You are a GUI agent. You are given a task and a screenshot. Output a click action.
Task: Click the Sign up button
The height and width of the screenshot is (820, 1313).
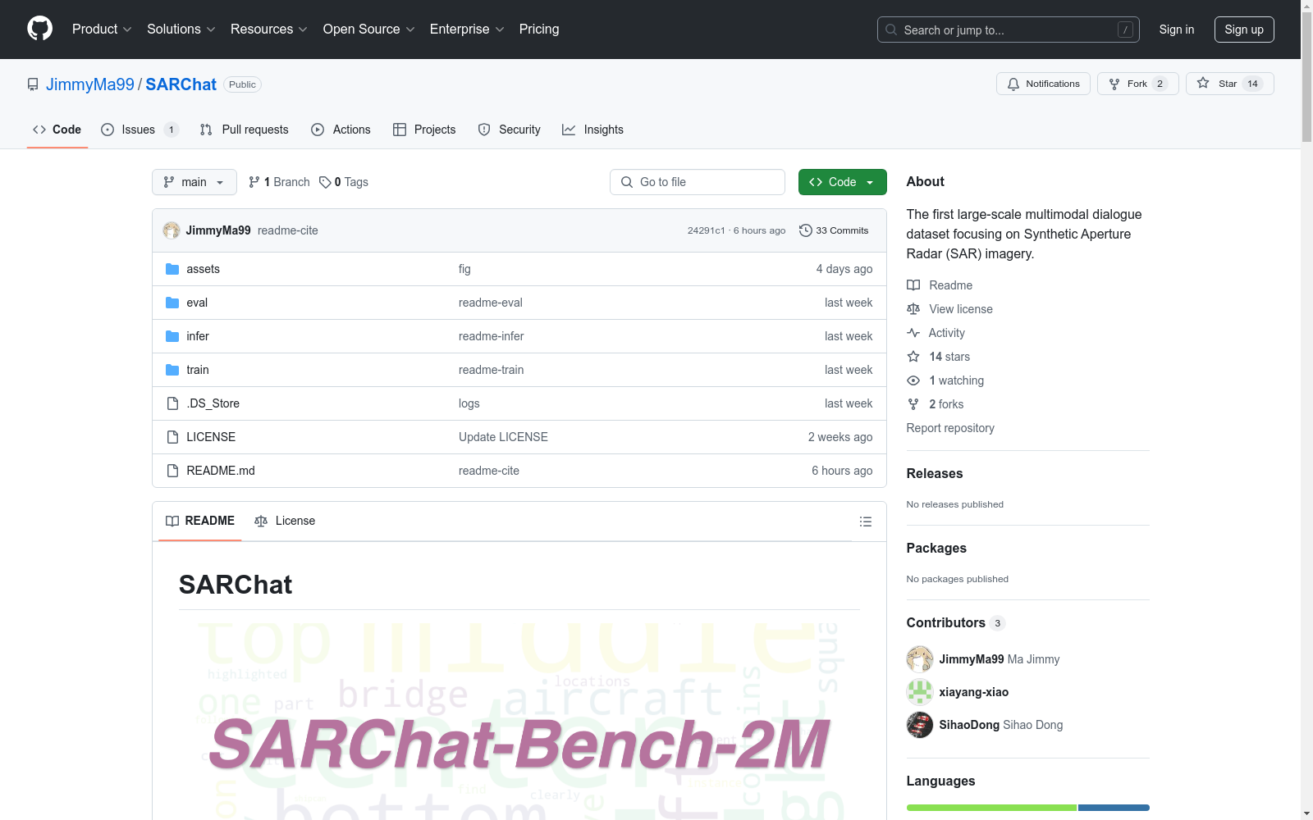[x=1244, y=30]
